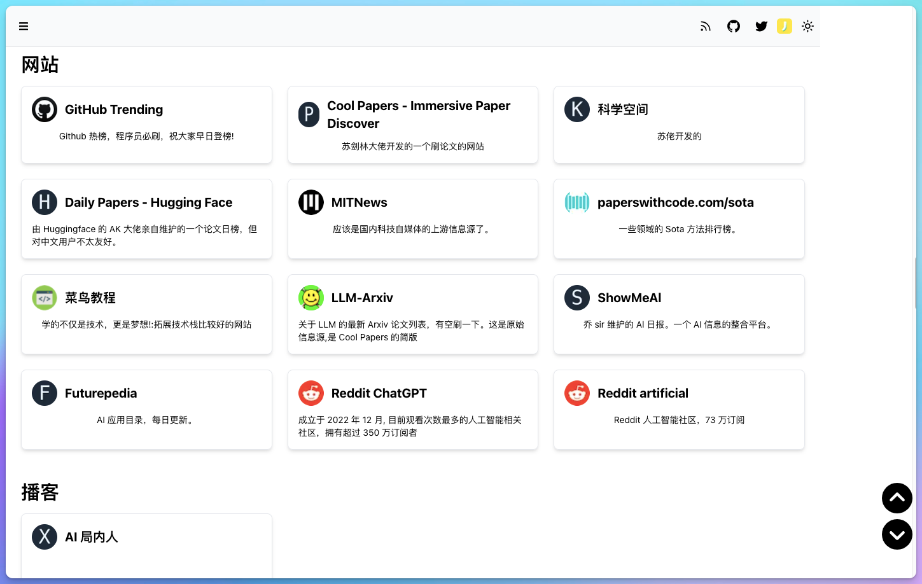The width and height of the screenshot is (922, 584).
Task: Click the Reddit ChatGPT snoo icon
Action: 311,393
